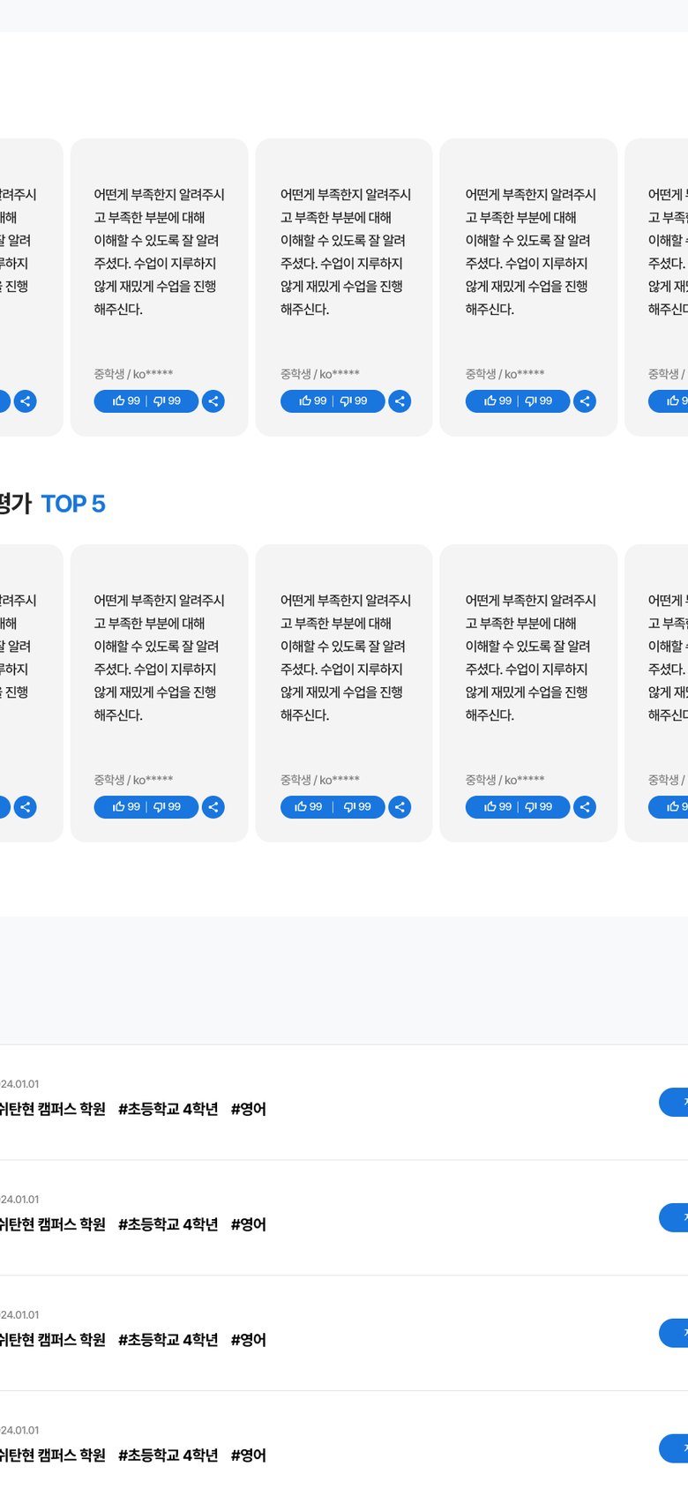Viewport: 688px width, 1489px height.
Task: Open the first full review text in the upper row
Action: [160, 251]
